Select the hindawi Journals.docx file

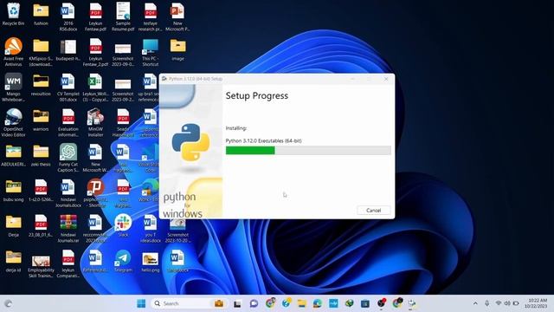click(68, 193)
